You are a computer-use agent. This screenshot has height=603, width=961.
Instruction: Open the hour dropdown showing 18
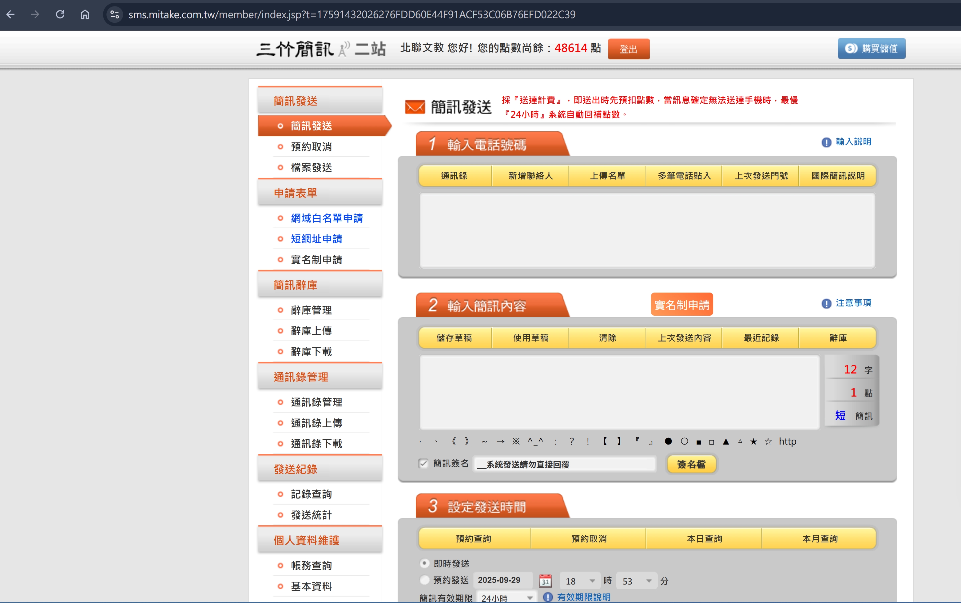[x=580, y=581]
